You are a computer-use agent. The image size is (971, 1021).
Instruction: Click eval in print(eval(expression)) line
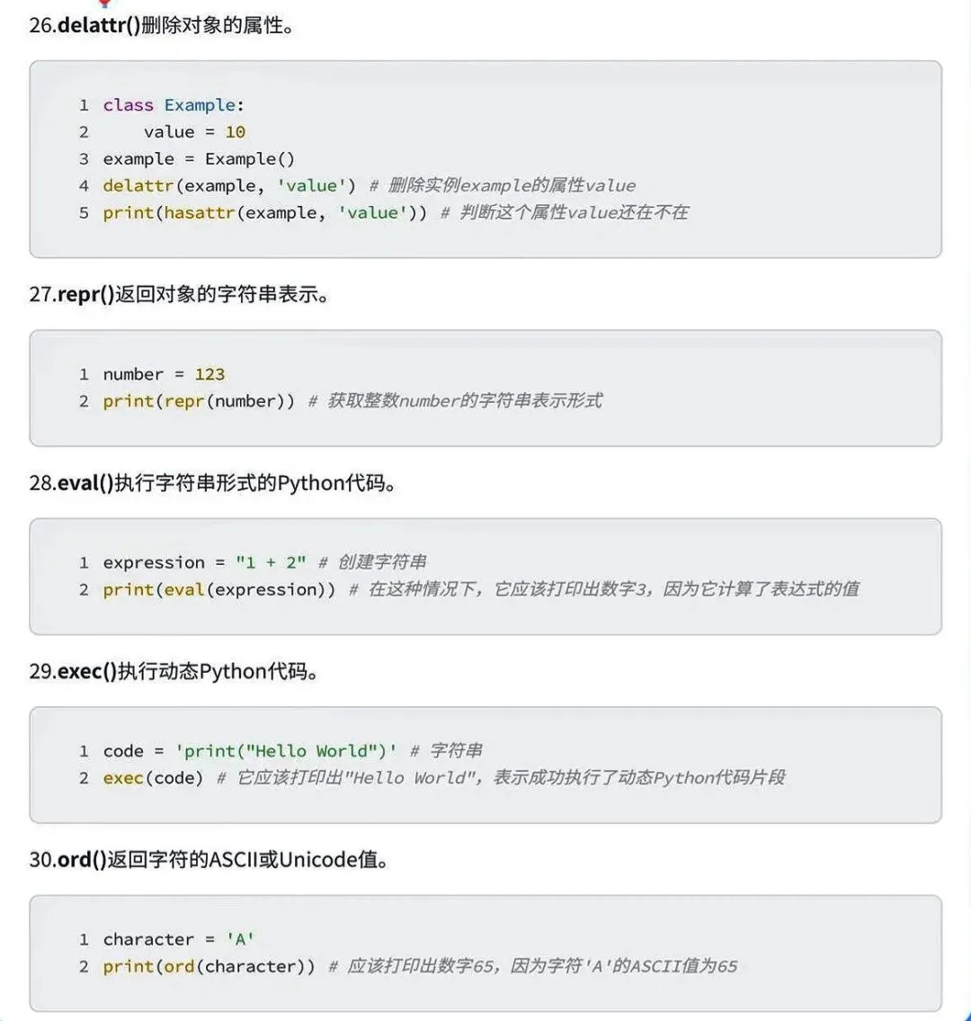(183, 589)
